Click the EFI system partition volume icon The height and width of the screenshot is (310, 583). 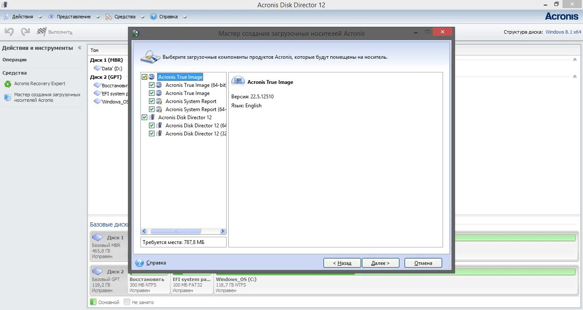pyautogui.click(x=97, y=93)
